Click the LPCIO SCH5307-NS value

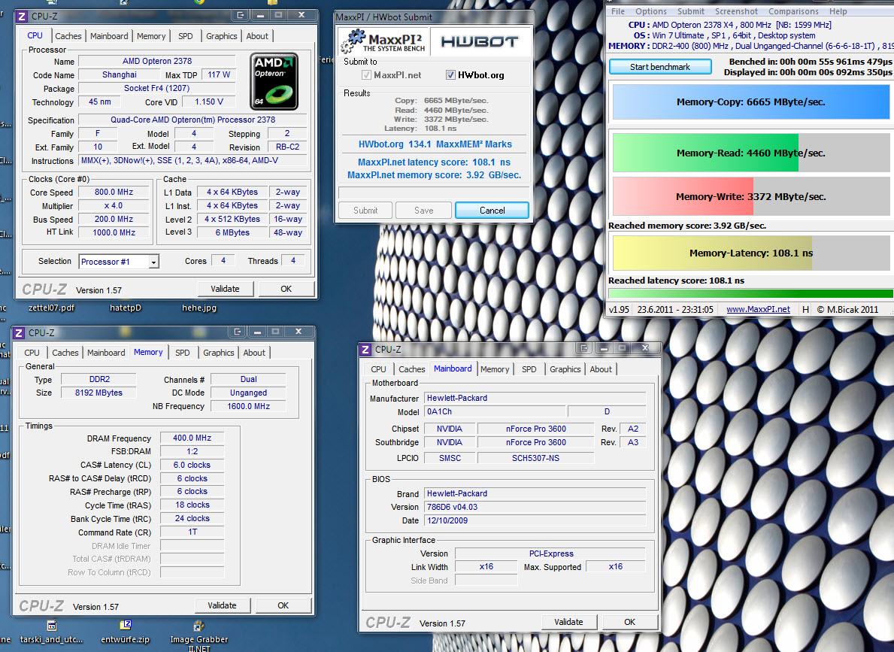point(535,458)
